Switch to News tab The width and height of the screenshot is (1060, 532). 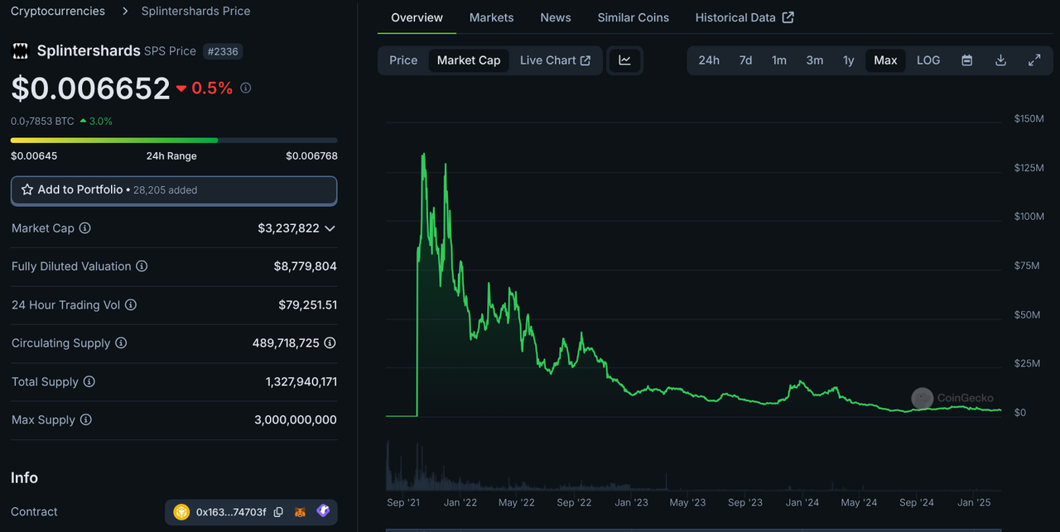coord(556,17)
